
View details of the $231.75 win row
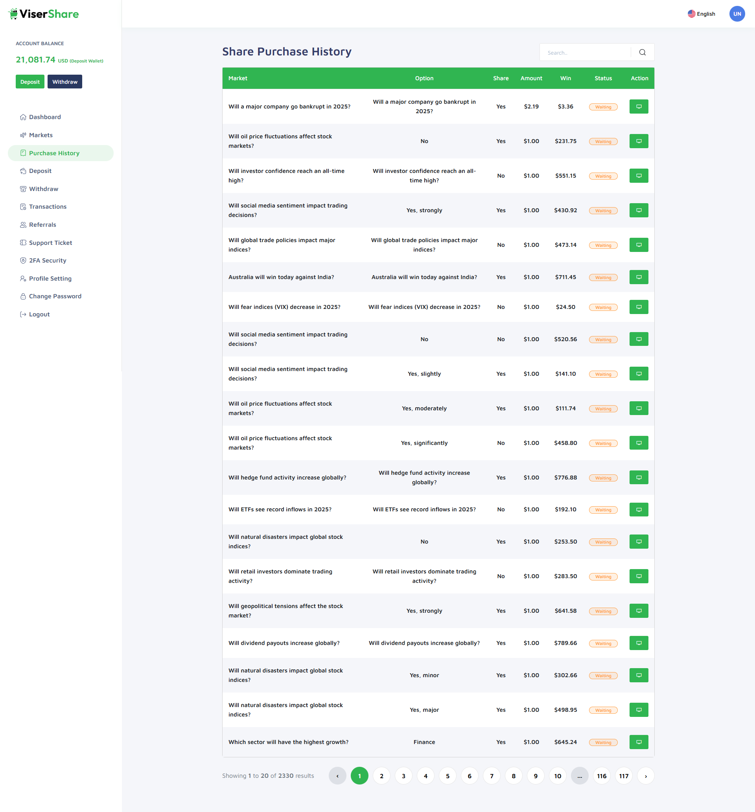coord(639,141)
